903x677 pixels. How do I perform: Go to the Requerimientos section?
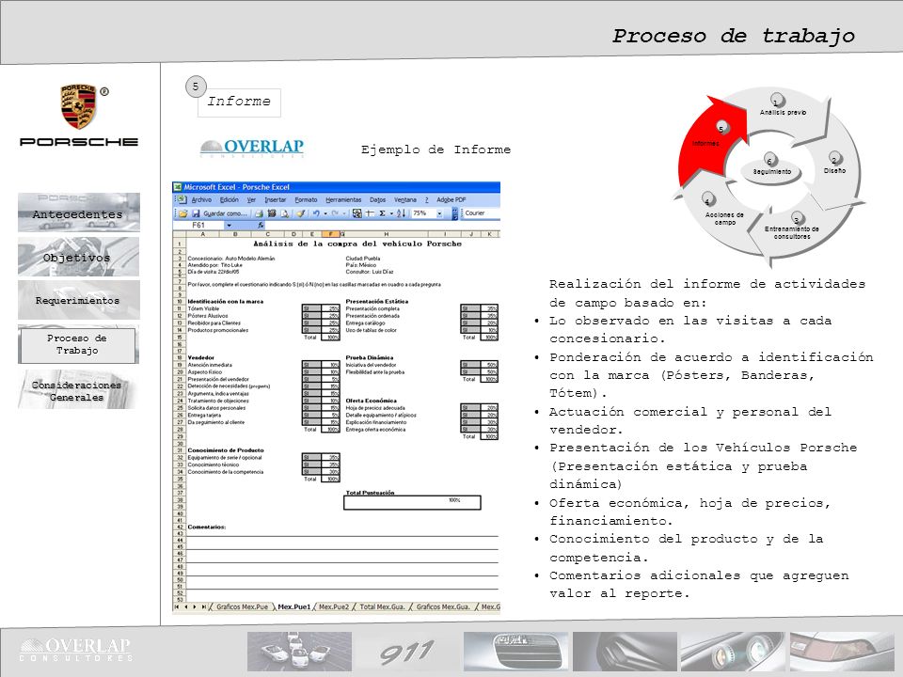tap(79, 300)
